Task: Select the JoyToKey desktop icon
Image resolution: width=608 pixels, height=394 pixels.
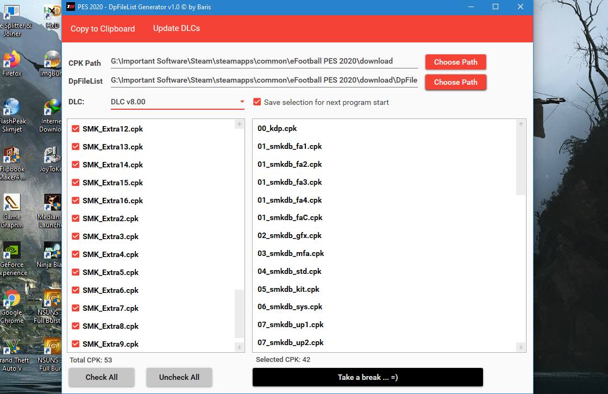Action: tap(51, 159)
